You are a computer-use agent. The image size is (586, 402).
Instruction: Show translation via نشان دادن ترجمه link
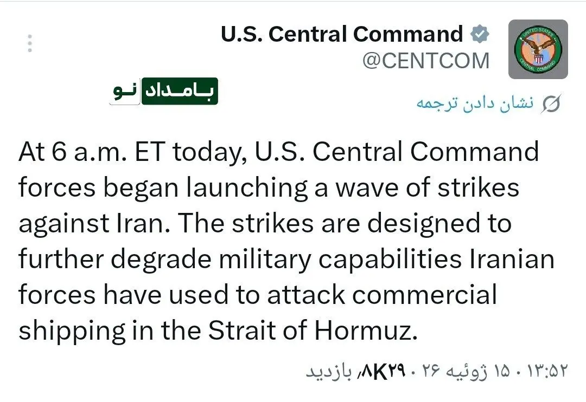pos(475,102)
